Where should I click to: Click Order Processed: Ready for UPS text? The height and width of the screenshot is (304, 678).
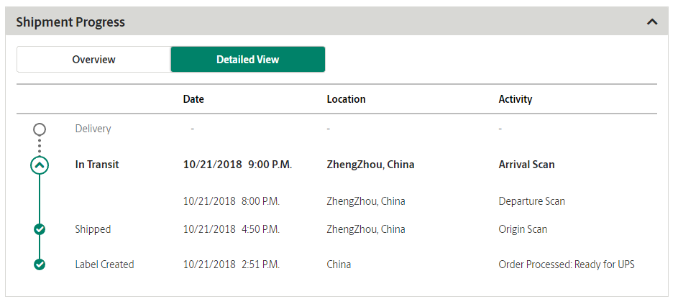[567, 264]
